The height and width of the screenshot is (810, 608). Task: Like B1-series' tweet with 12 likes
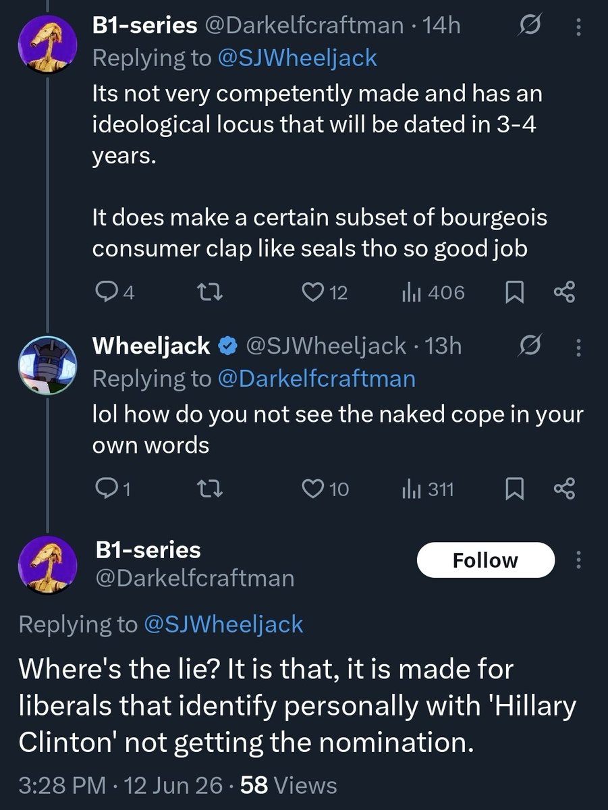(324, 292)
